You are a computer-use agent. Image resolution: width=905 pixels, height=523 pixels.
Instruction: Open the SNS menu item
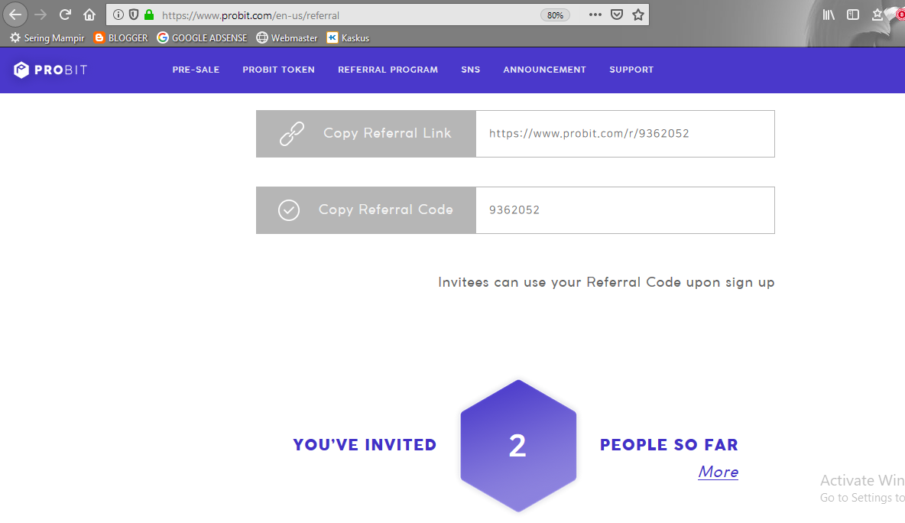coord(470,70)
